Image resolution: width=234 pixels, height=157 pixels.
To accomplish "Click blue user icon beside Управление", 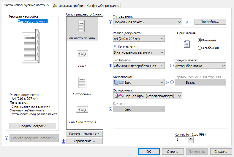I will point(64,141).
